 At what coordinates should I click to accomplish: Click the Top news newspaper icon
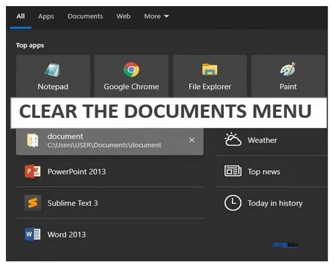click(x=232, y=172)
